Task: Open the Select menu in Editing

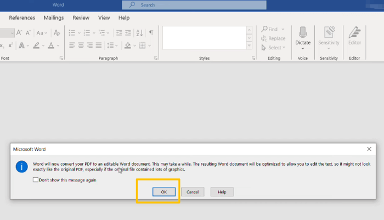Action: tap(273, 48)
